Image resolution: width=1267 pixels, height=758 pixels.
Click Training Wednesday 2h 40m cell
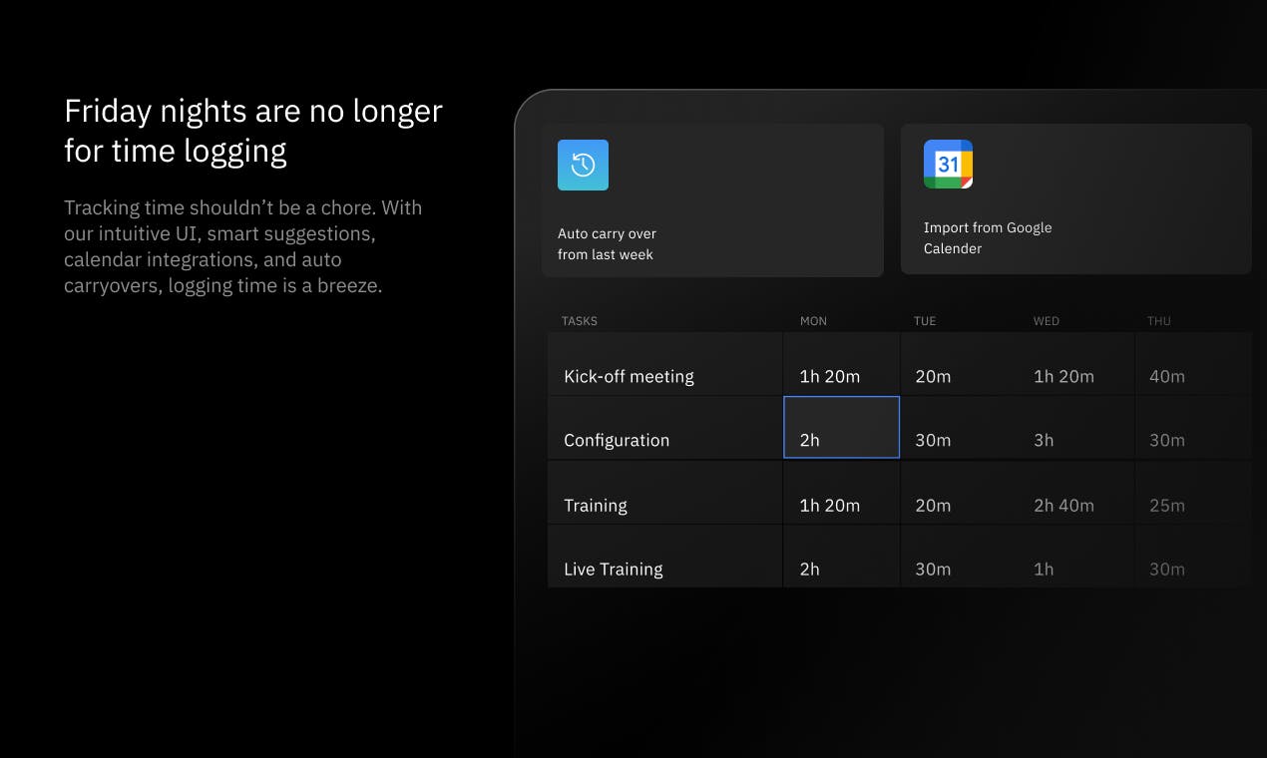point(1075,493)
